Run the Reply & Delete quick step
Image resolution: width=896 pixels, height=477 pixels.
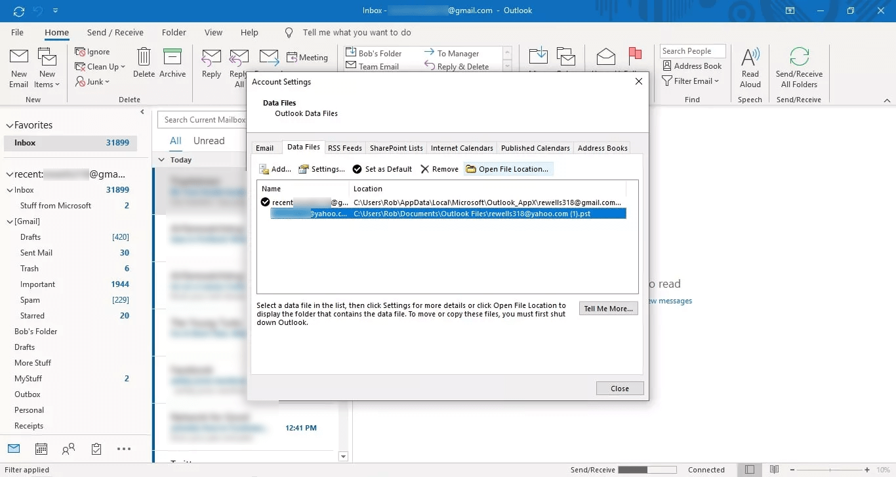click(x=457, y=66)
